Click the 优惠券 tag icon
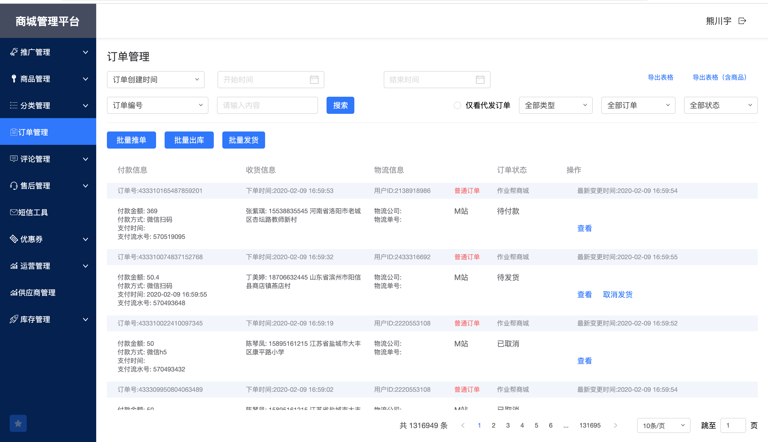The image size is (768, 442). 14,239
